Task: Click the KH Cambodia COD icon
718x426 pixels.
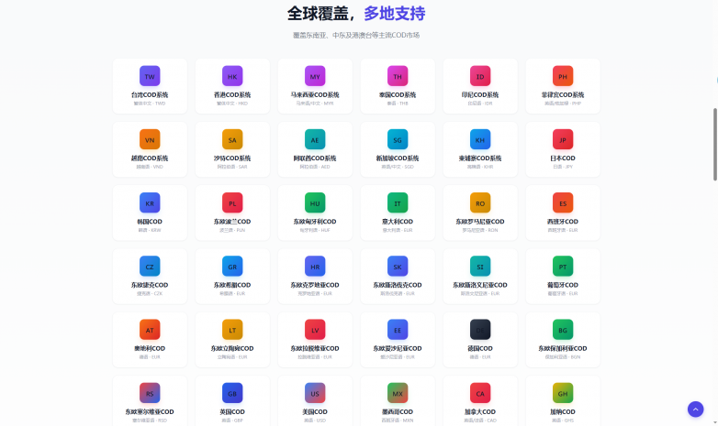Action: click(480, 139)
